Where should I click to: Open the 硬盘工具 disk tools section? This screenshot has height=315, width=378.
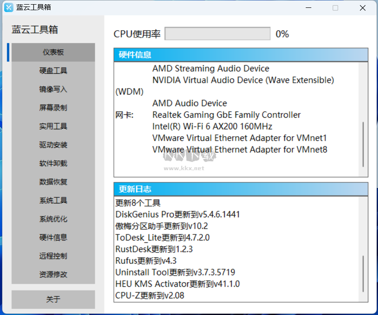point(52,70)
